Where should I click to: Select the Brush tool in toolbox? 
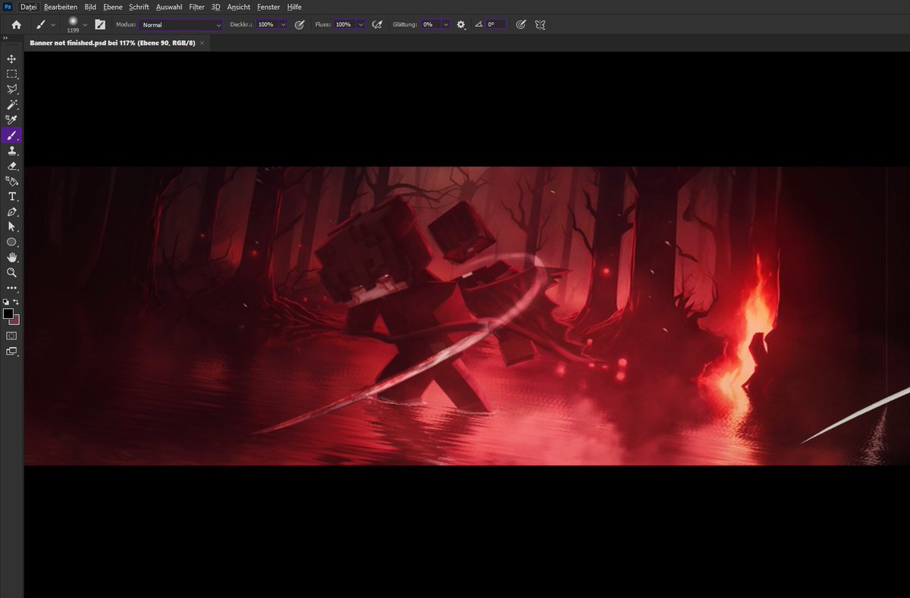(11, 136)
